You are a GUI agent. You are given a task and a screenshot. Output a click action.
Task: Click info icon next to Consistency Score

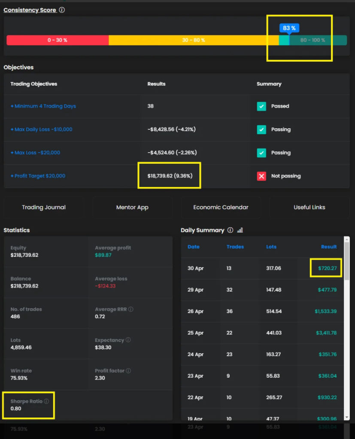coord(62,10)
